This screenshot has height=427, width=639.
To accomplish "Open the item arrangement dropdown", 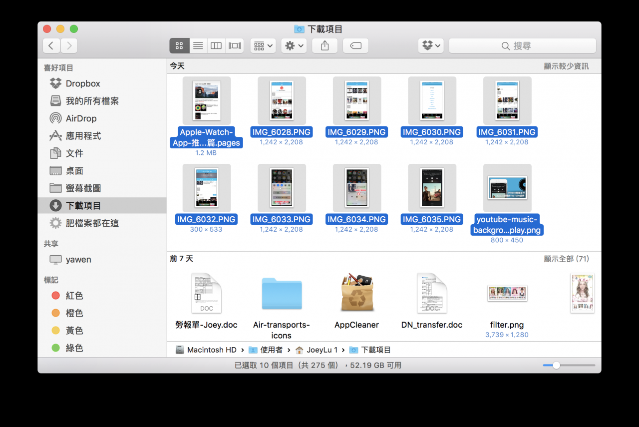I will point(263,45).
